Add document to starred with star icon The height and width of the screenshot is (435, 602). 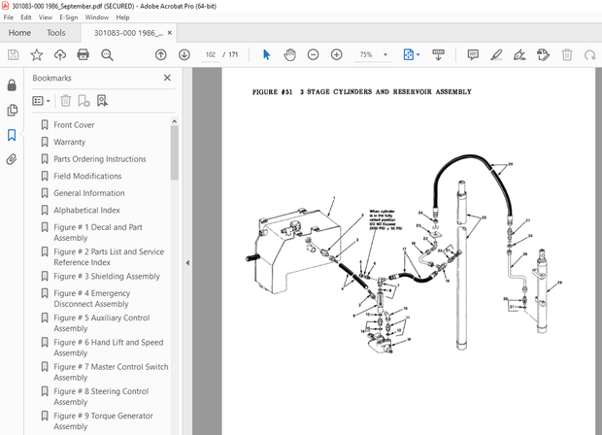(x=37, y=55)
